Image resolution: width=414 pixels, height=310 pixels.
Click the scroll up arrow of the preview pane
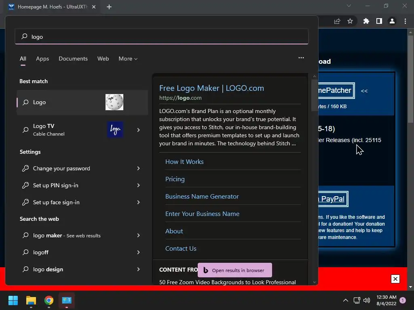coord(314,76)
